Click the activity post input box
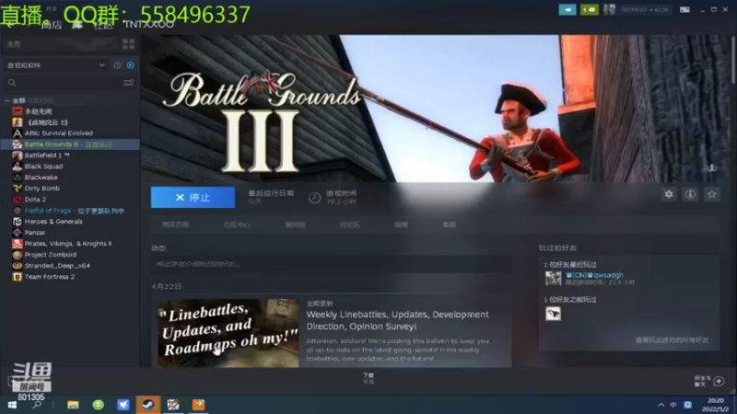 pos(332,264)
